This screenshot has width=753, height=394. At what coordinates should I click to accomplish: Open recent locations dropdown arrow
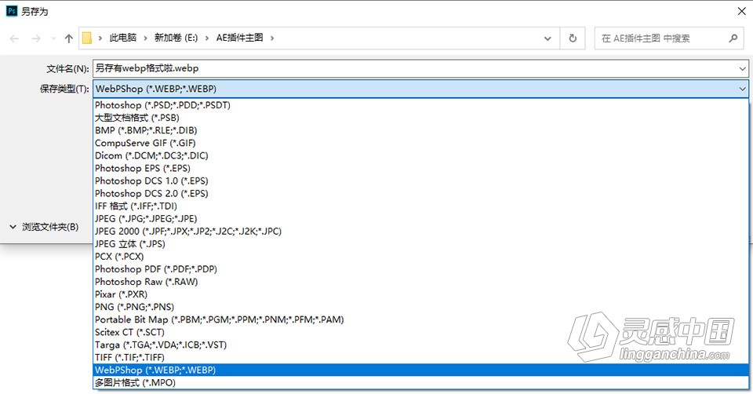pos(53,38)
